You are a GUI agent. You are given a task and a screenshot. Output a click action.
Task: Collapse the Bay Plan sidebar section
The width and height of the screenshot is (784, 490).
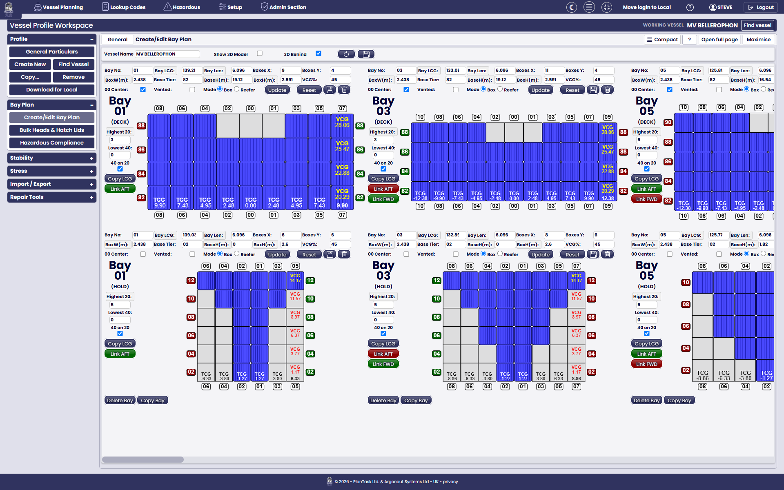91,105
